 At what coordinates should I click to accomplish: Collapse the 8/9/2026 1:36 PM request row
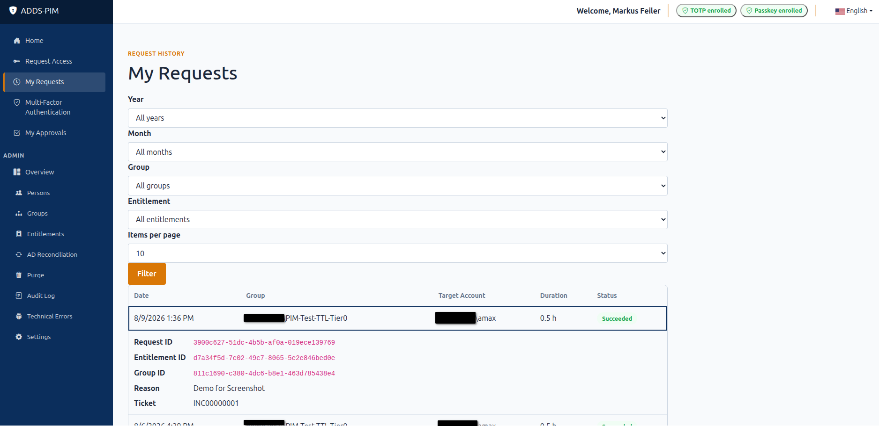pyautogui.click(x=397, y=318)
